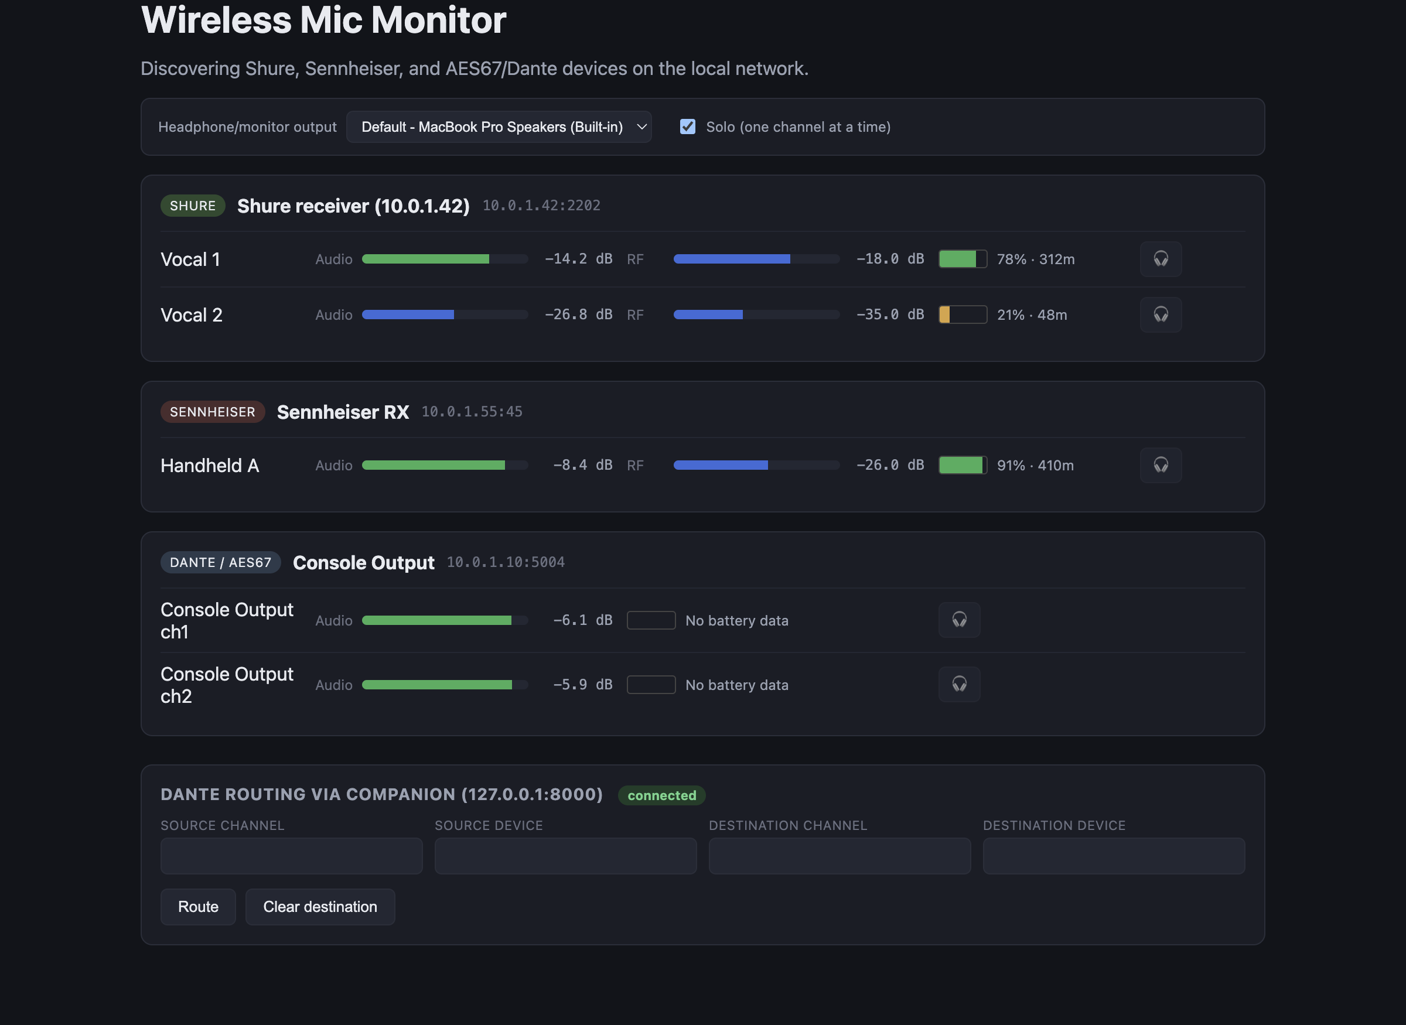Click address 10.0.1.10:5004
This screenshot has width=1406, height=1025.
click(506, 562)
